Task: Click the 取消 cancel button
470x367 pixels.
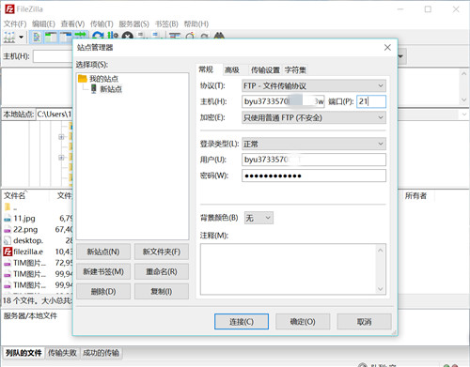Action: pyautogui.click(x=364, y=322)
